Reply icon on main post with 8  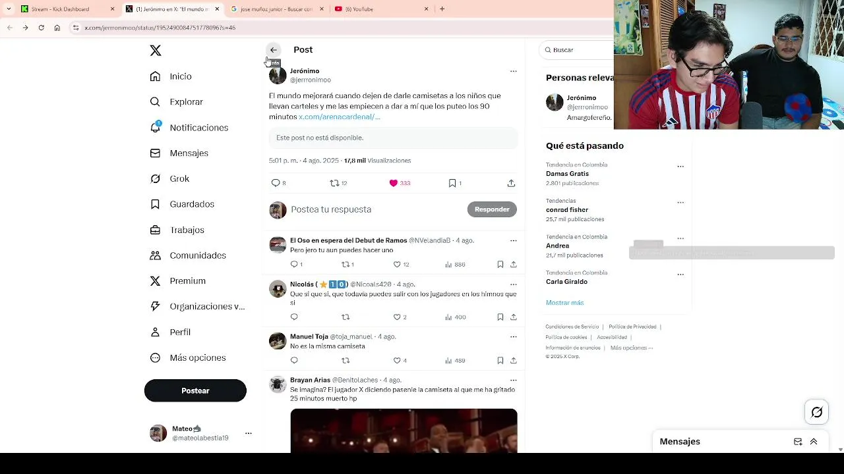(x=276, y=183)
